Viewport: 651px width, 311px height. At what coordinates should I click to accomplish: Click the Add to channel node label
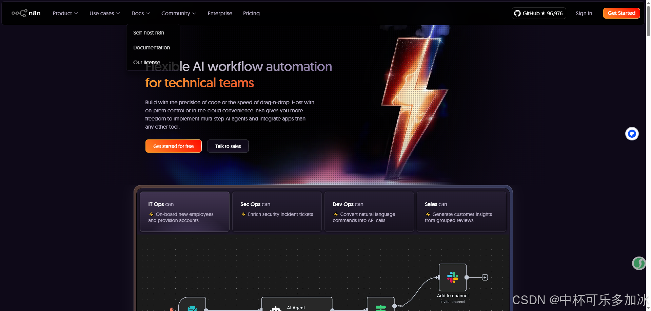(453, 295)
